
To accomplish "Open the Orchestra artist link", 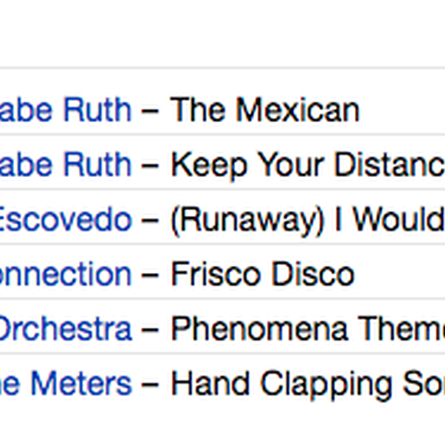I will click(66, 329).
